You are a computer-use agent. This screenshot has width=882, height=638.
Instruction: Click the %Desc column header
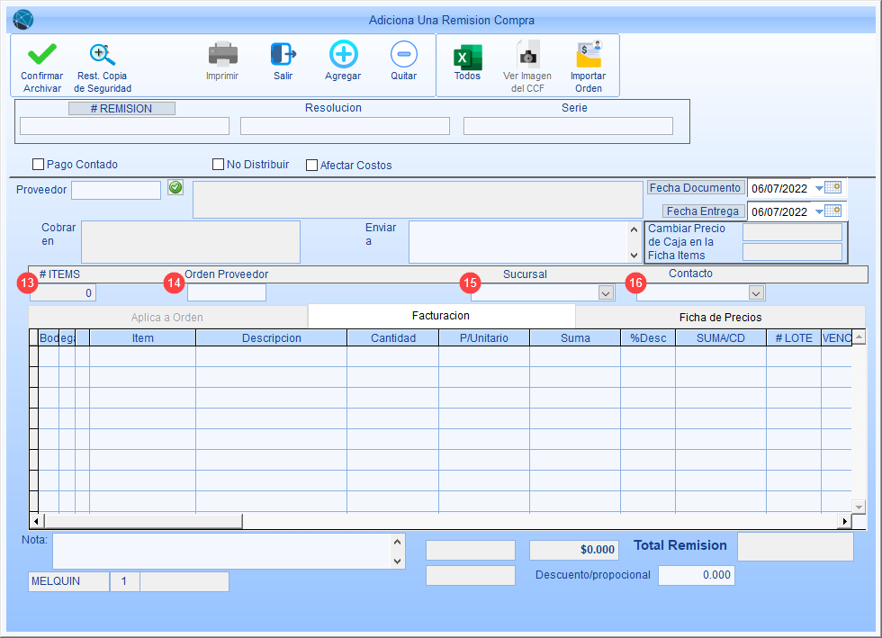click(x=648, y=338)
